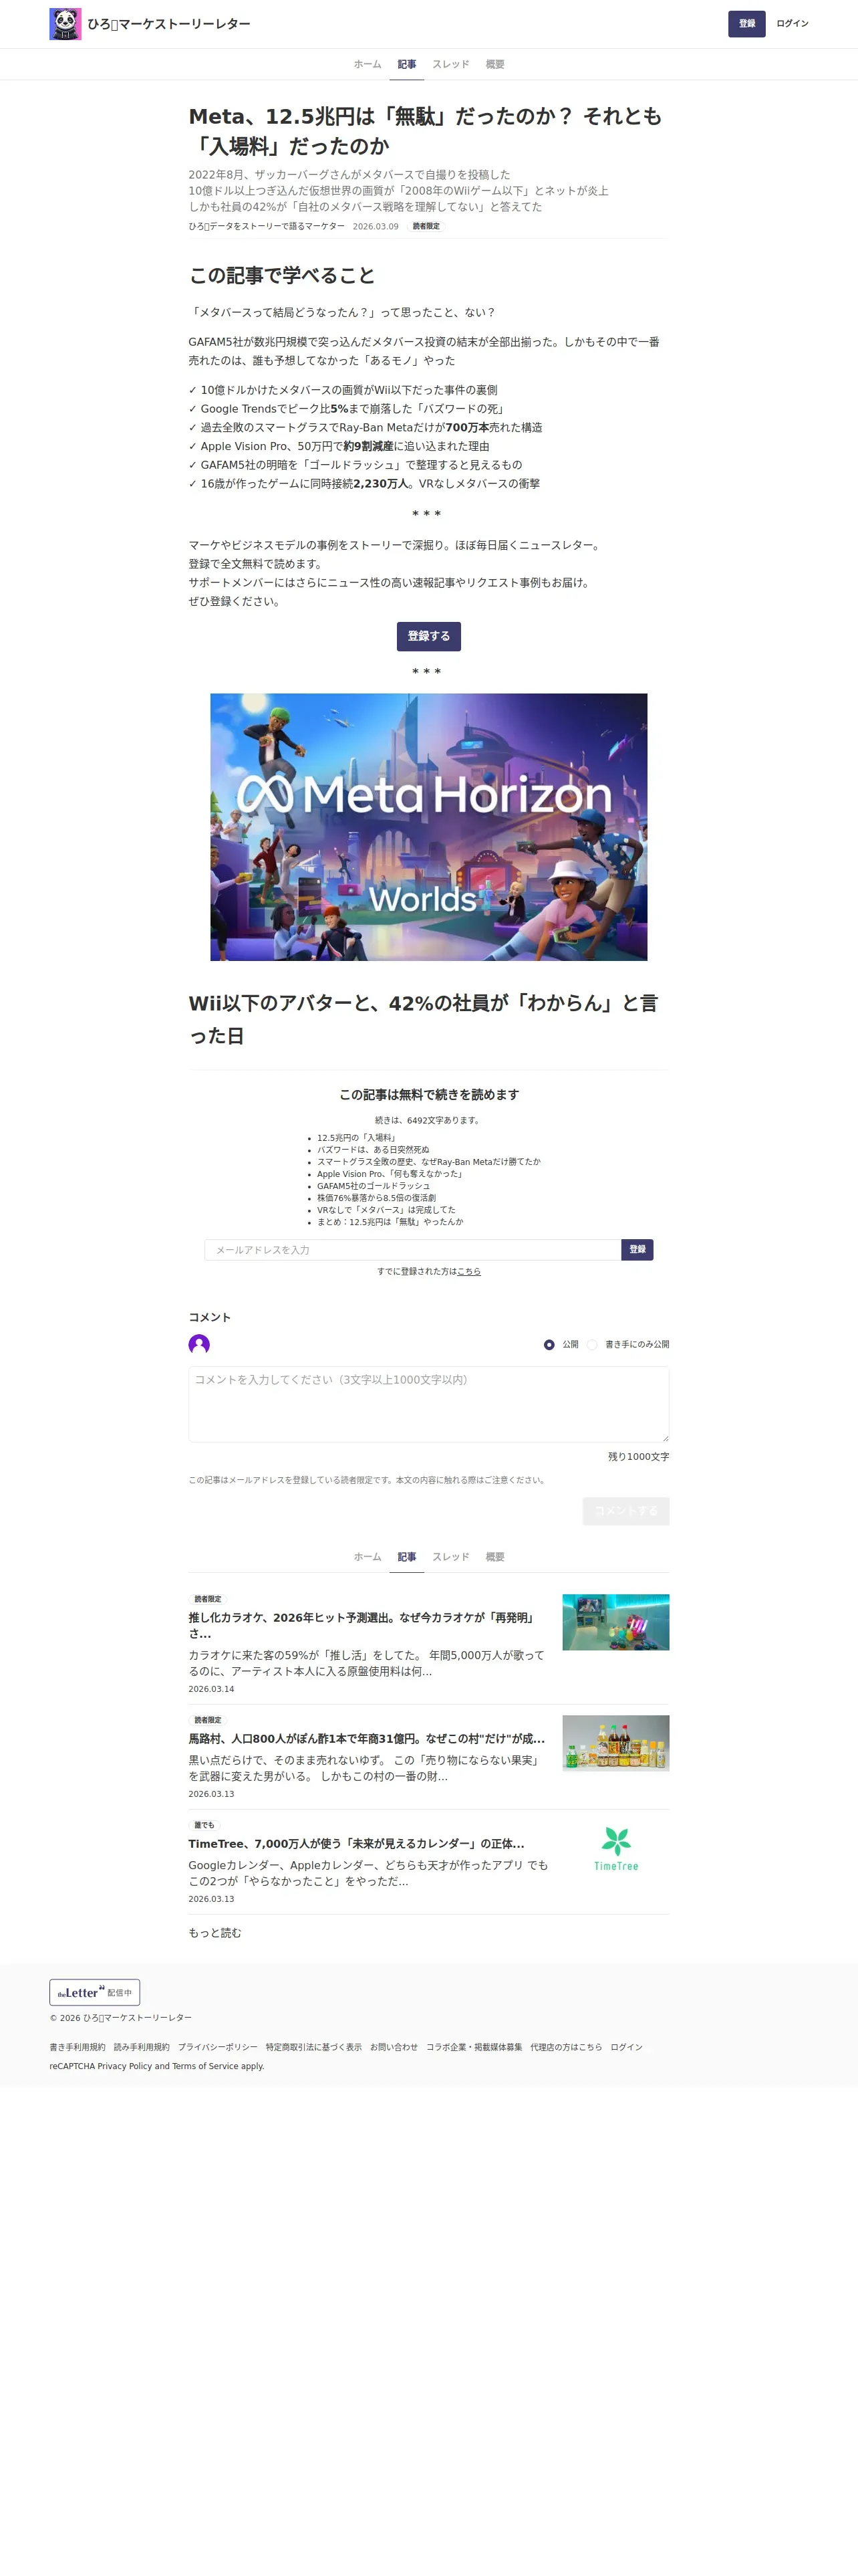Open the top スレッド tab
The height and width of the screenshot is (2576, 858).
450,64
